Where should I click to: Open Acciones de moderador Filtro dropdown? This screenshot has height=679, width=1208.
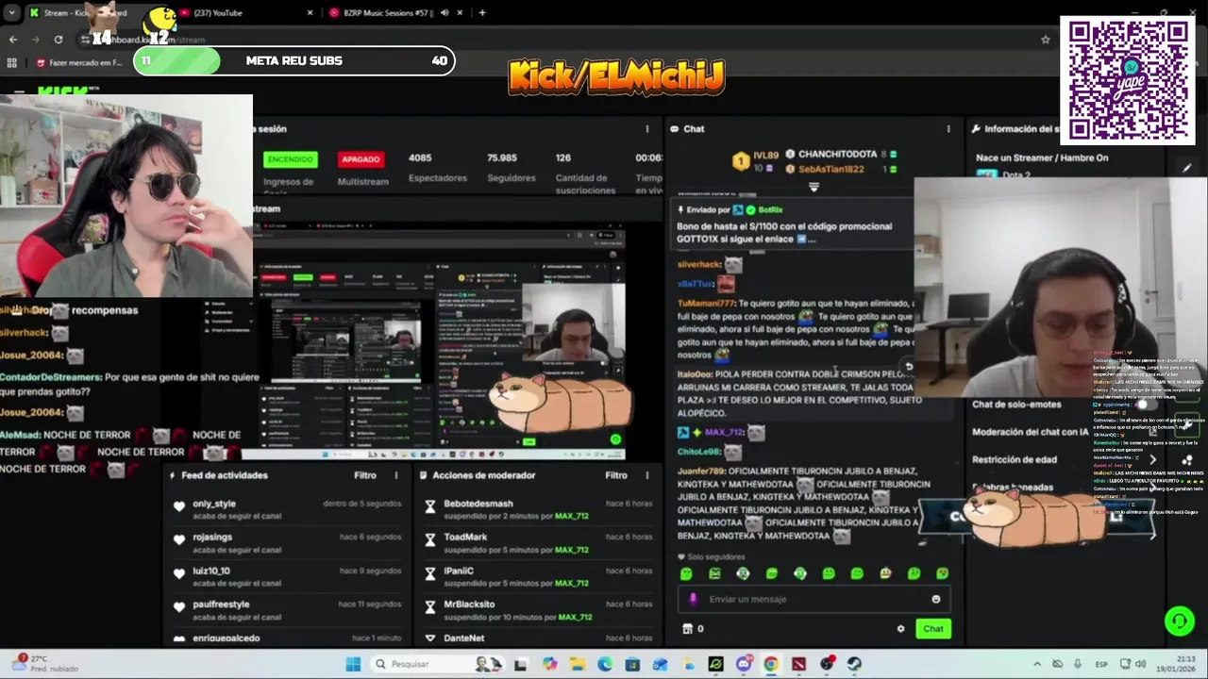pos(616,475)
